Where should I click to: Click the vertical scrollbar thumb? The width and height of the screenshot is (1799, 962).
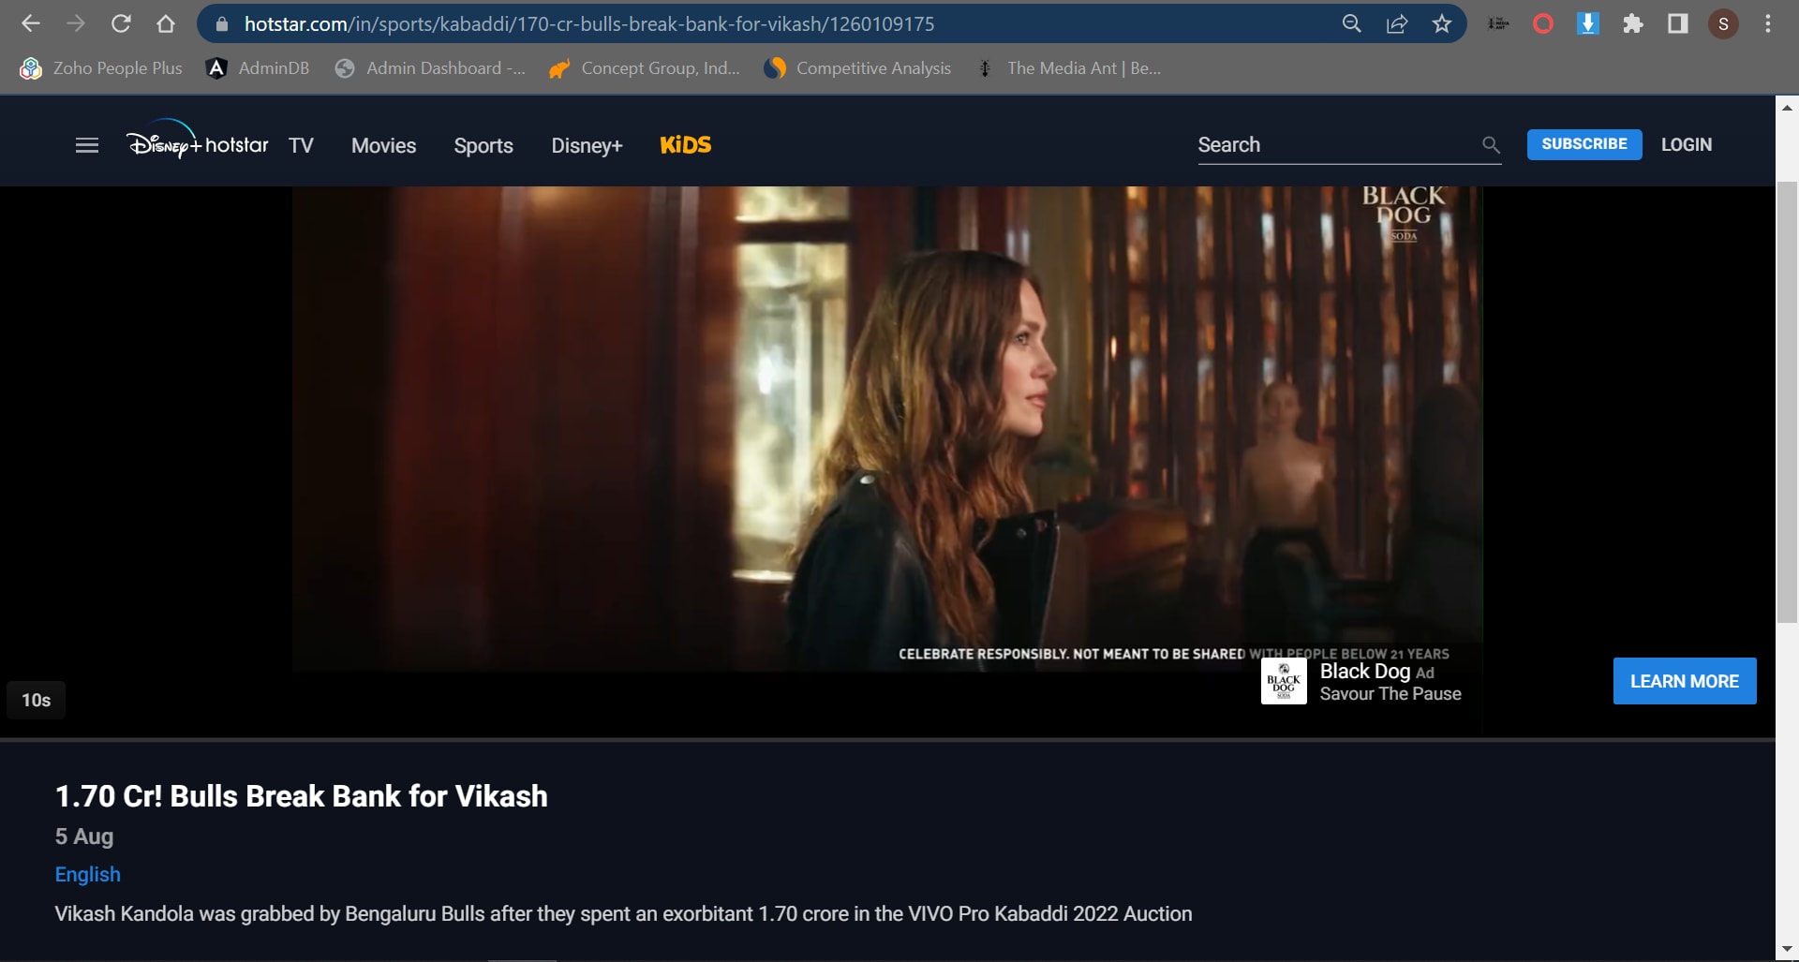(1787, 402)
